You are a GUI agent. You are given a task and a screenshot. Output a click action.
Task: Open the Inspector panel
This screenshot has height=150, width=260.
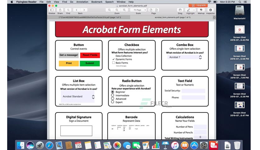[211, 10]
